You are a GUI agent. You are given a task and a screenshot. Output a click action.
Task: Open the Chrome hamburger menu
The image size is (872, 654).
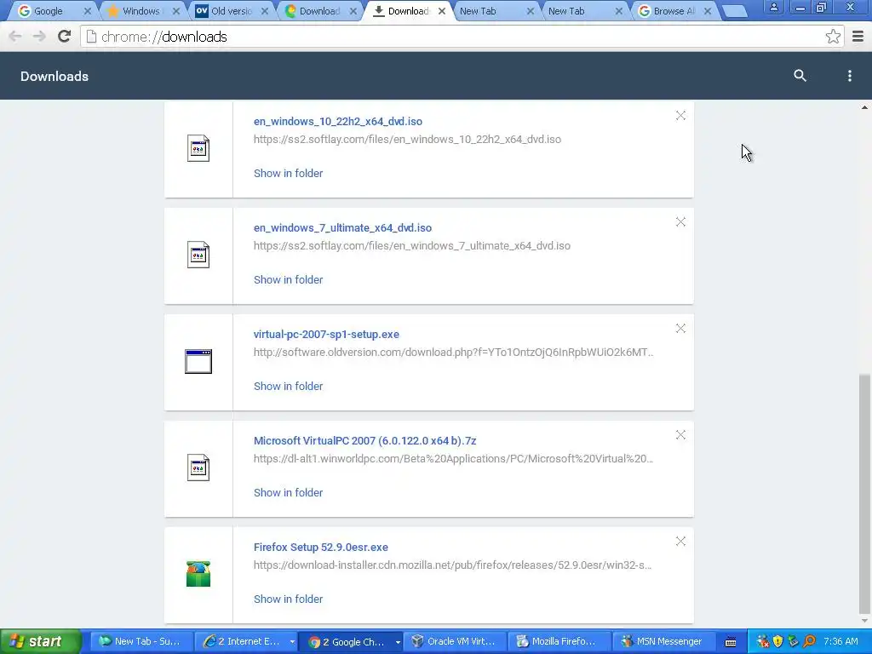858,37
